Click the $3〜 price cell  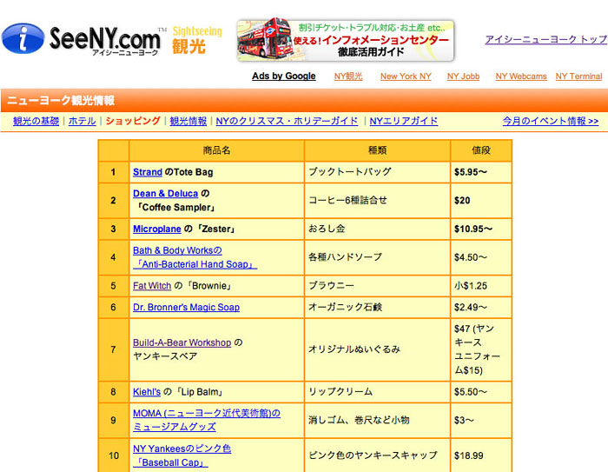(x=481, y=420)
